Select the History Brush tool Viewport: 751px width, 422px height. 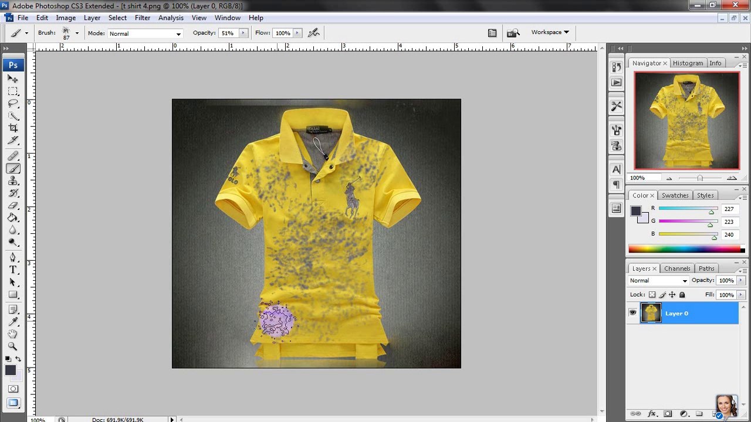[x=13, y=193]
